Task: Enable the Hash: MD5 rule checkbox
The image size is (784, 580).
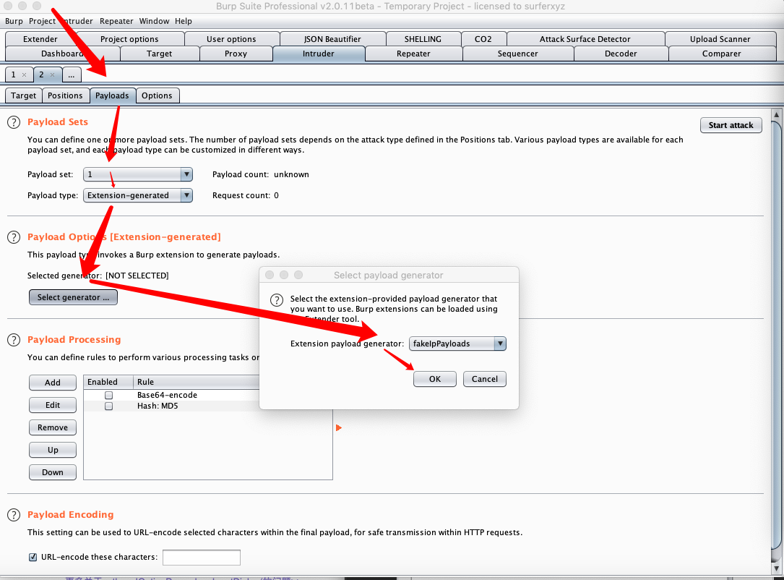Action: (x=108, y=406)
